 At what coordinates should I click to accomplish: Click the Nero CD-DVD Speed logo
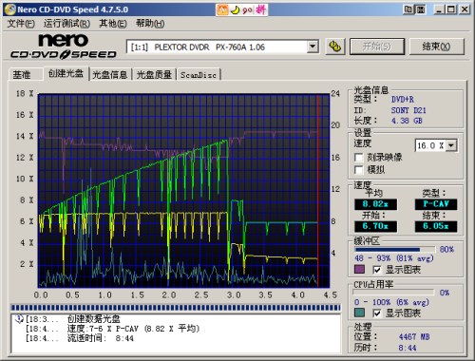click(x=64, y=47)
